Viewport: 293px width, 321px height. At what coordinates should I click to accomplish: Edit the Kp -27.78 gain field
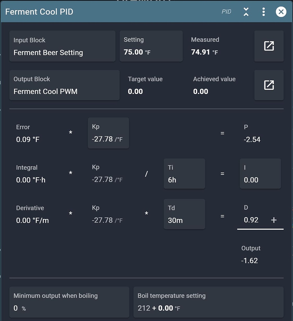(x=108, y=133)
